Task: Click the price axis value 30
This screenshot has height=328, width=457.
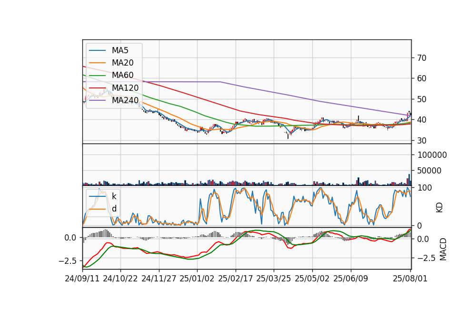Action: click(x=422, y=141)
